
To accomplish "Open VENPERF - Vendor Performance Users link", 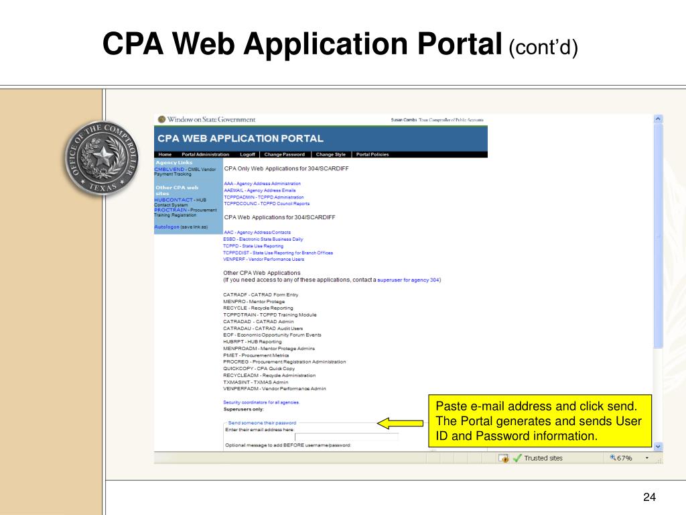I will pyautogui.click(x=263, y=260).
